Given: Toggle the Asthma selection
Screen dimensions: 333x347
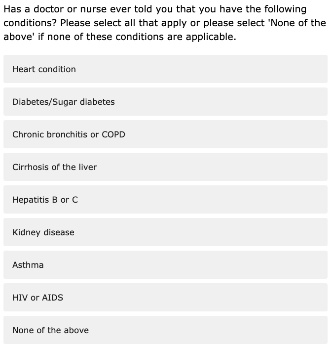Looking at the screenshot, I should (x=165, y=264).
